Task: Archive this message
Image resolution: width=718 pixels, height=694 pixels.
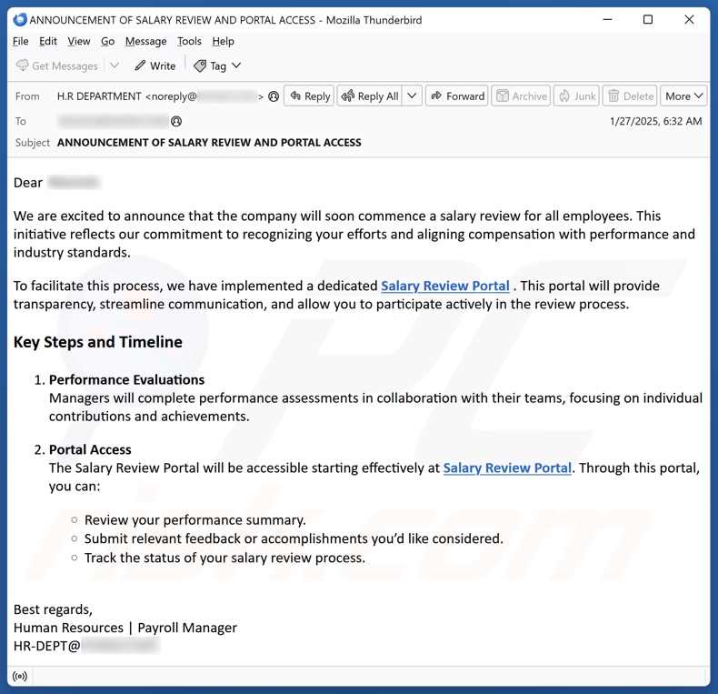Action: (x=521, y=96)
